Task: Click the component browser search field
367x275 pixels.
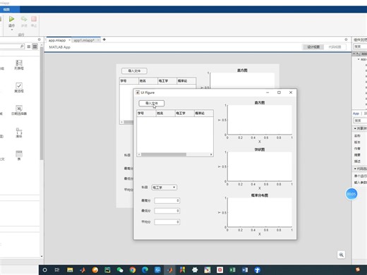Action: pyautogui.click(x=360, y=47)
